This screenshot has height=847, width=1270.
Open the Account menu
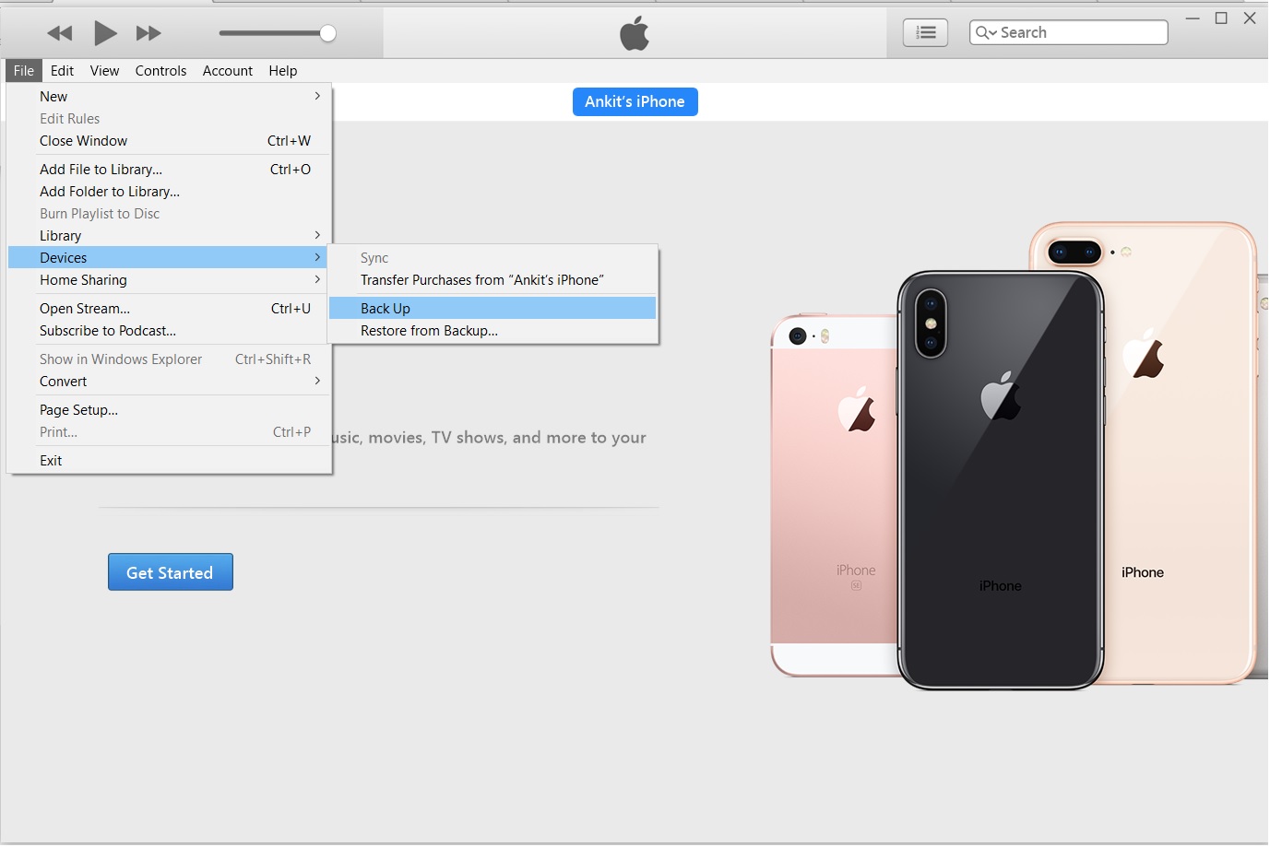[228, 71]
